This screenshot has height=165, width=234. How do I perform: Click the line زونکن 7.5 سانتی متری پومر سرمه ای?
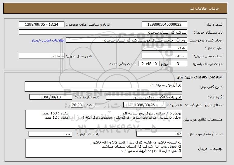click(152, 113)
